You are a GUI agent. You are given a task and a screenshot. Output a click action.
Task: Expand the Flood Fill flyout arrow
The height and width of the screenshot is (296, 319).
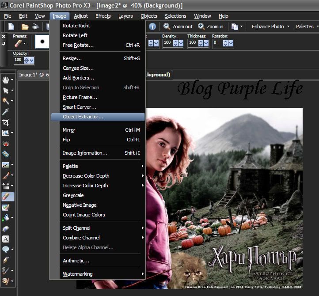tap(12, 218)
